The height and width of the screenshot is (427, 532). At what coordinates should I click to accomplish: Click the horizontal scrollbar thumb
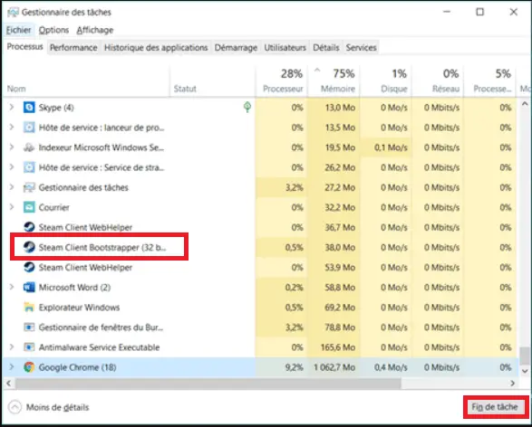(208, 384)
